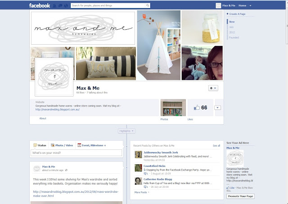Expand the apps dropdown arrow beside Likes
Viewport: 288px width, 204px height.
tap(217, 107)
